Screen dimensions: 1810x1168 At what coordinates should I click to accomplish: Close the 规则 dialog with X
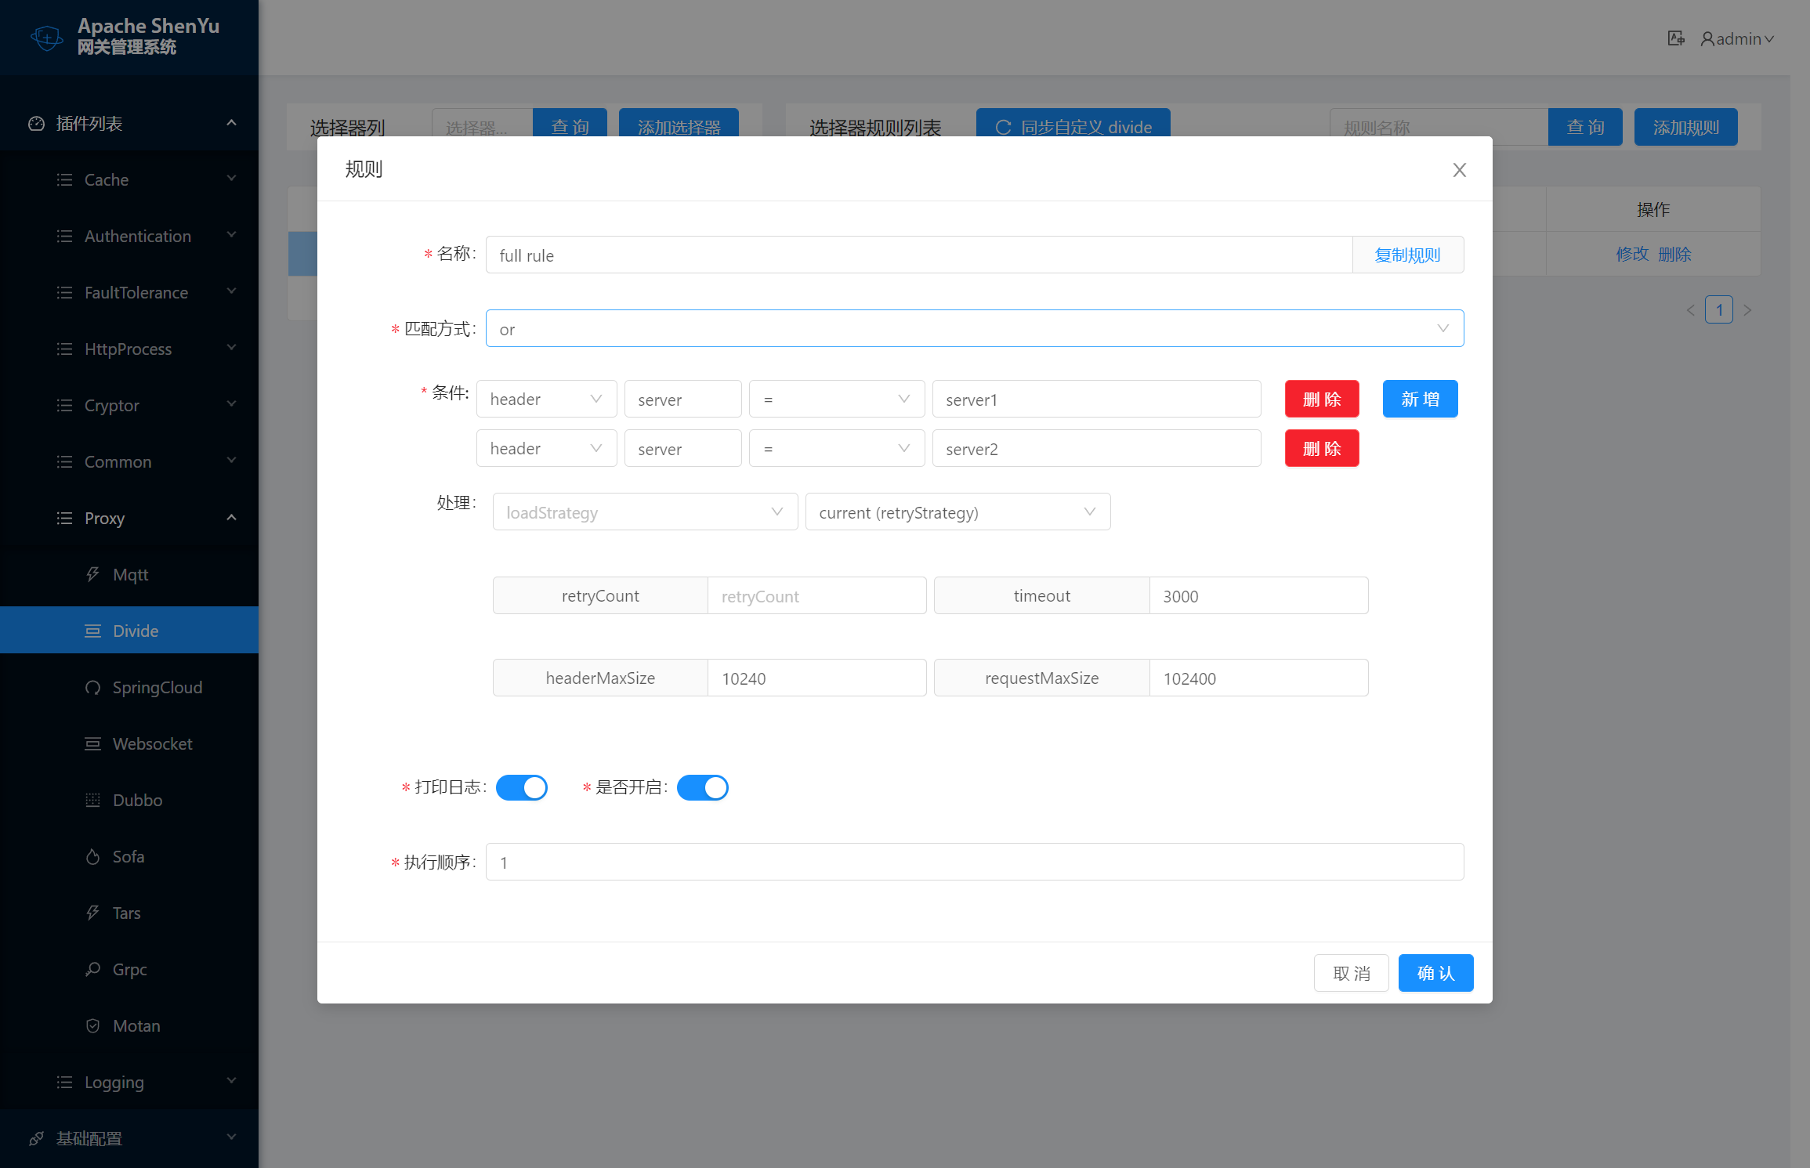[1459, 170]
